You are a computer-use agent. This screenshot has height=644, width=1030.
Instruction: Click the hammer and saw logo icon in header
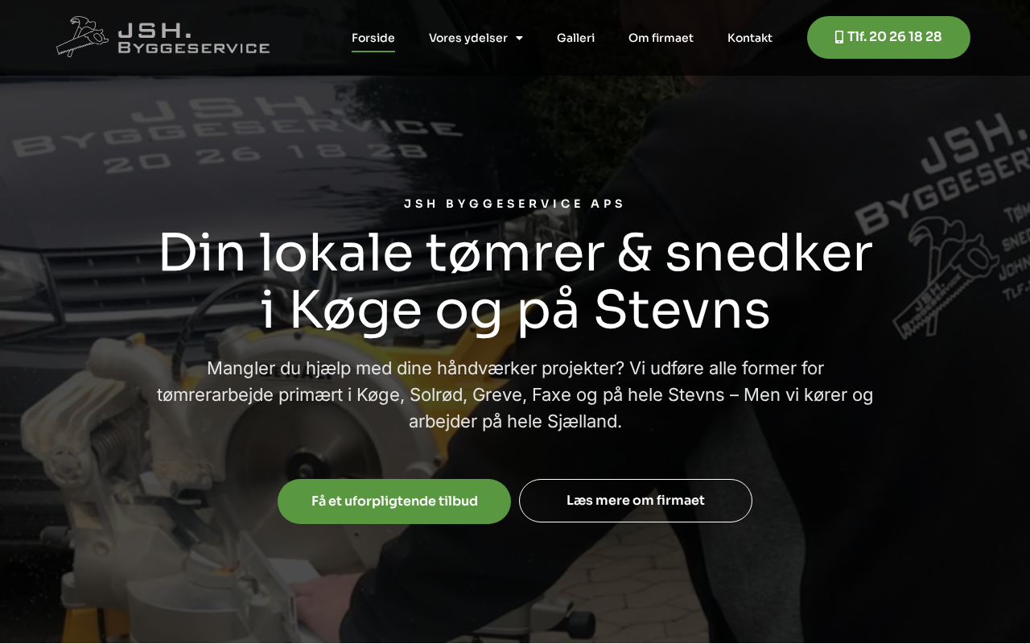coord(82,37)
